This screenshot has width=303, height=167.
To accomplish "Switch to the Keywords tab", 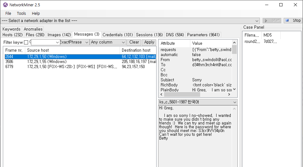I will (x=11, y=29).
